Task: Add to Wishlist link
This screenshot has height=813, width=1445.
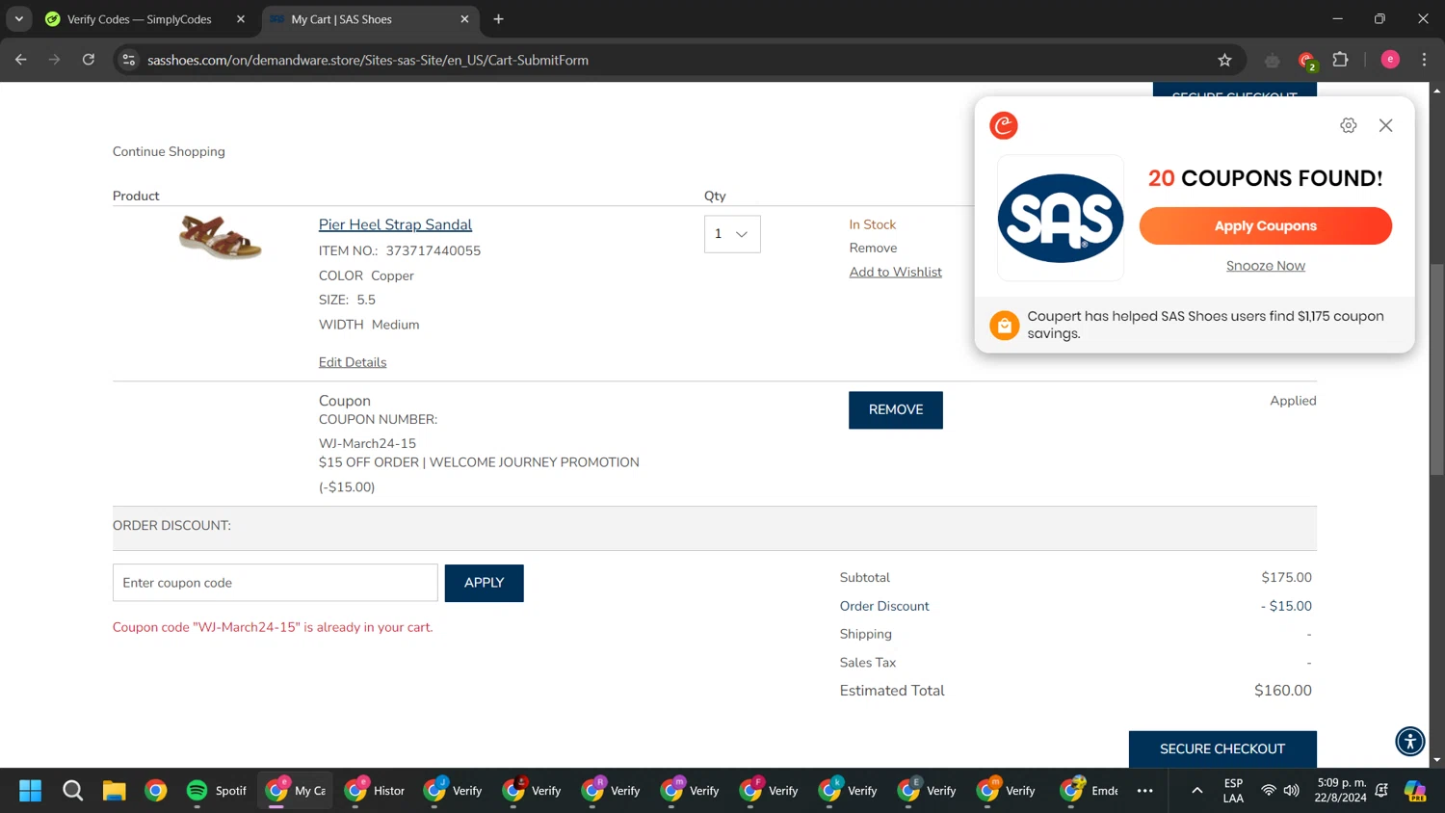Action: tap(895, 272)
